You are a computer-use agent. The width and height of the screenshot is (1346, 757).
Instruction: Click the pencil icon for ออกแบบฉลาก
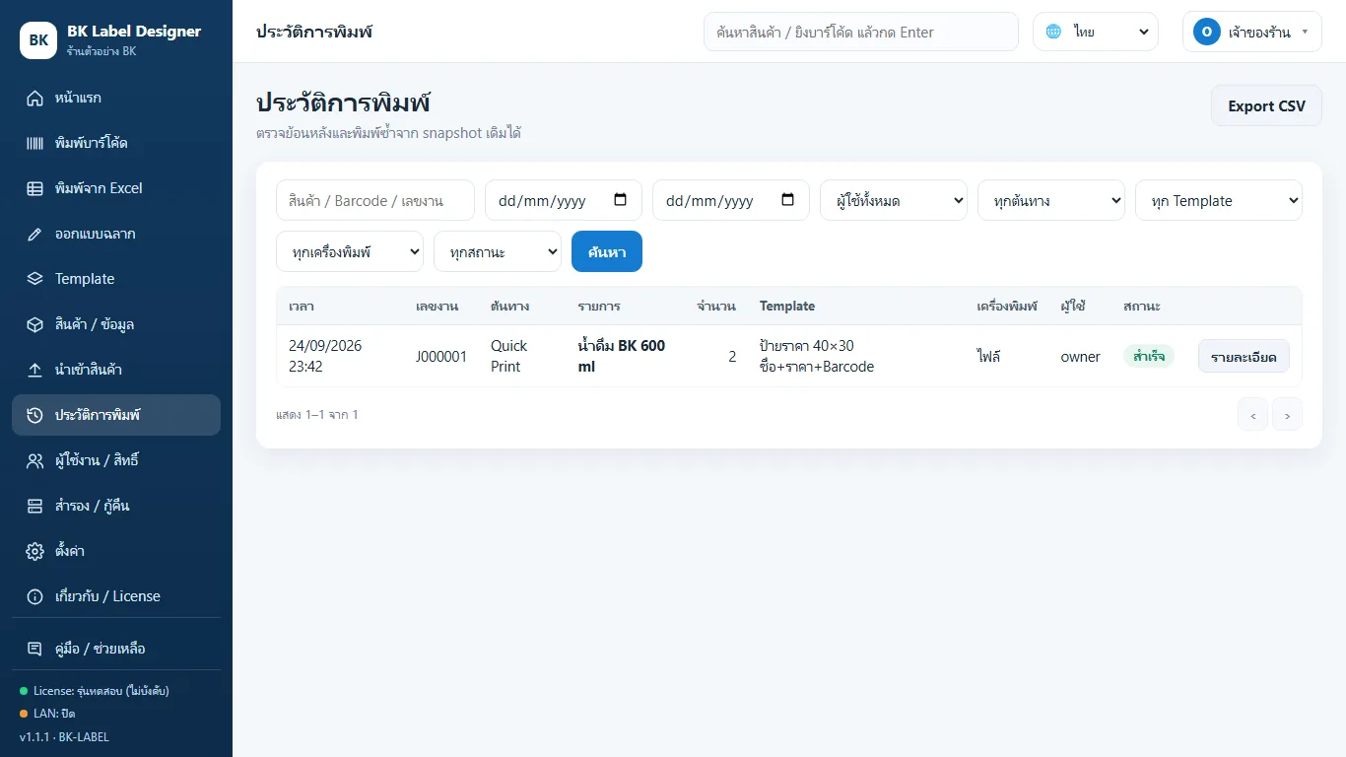click(x=35, y=234)
